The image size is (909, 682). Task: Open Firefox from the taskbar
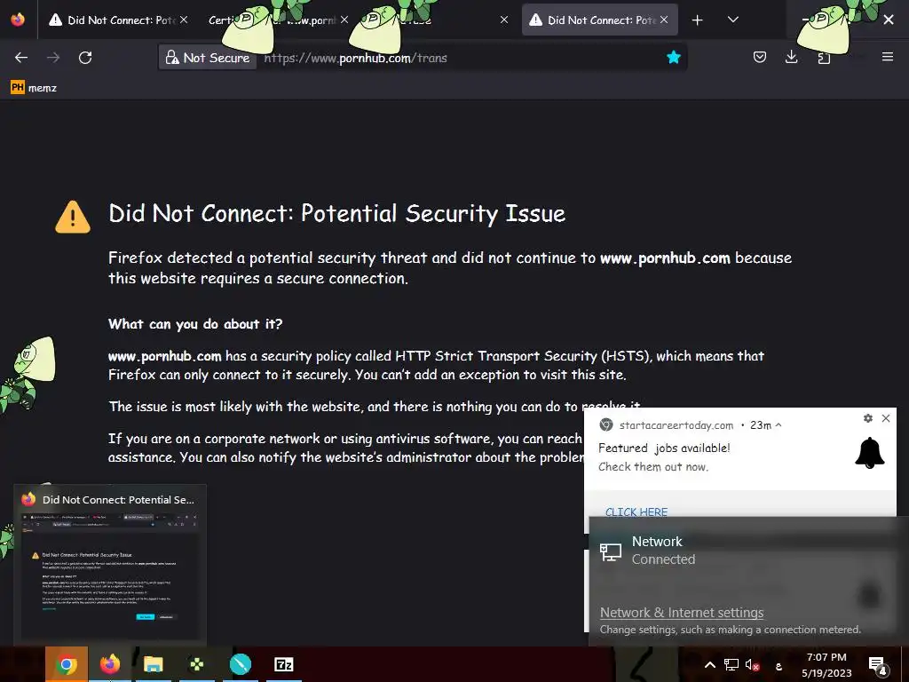pyautogui.click(x=110, y=664)
